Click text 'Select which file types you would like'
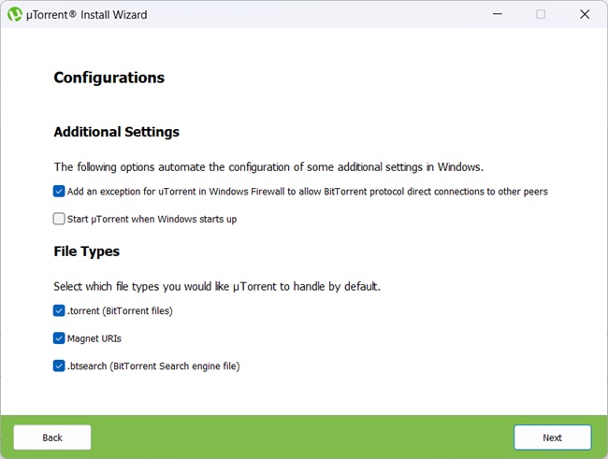 click(141, 286)
